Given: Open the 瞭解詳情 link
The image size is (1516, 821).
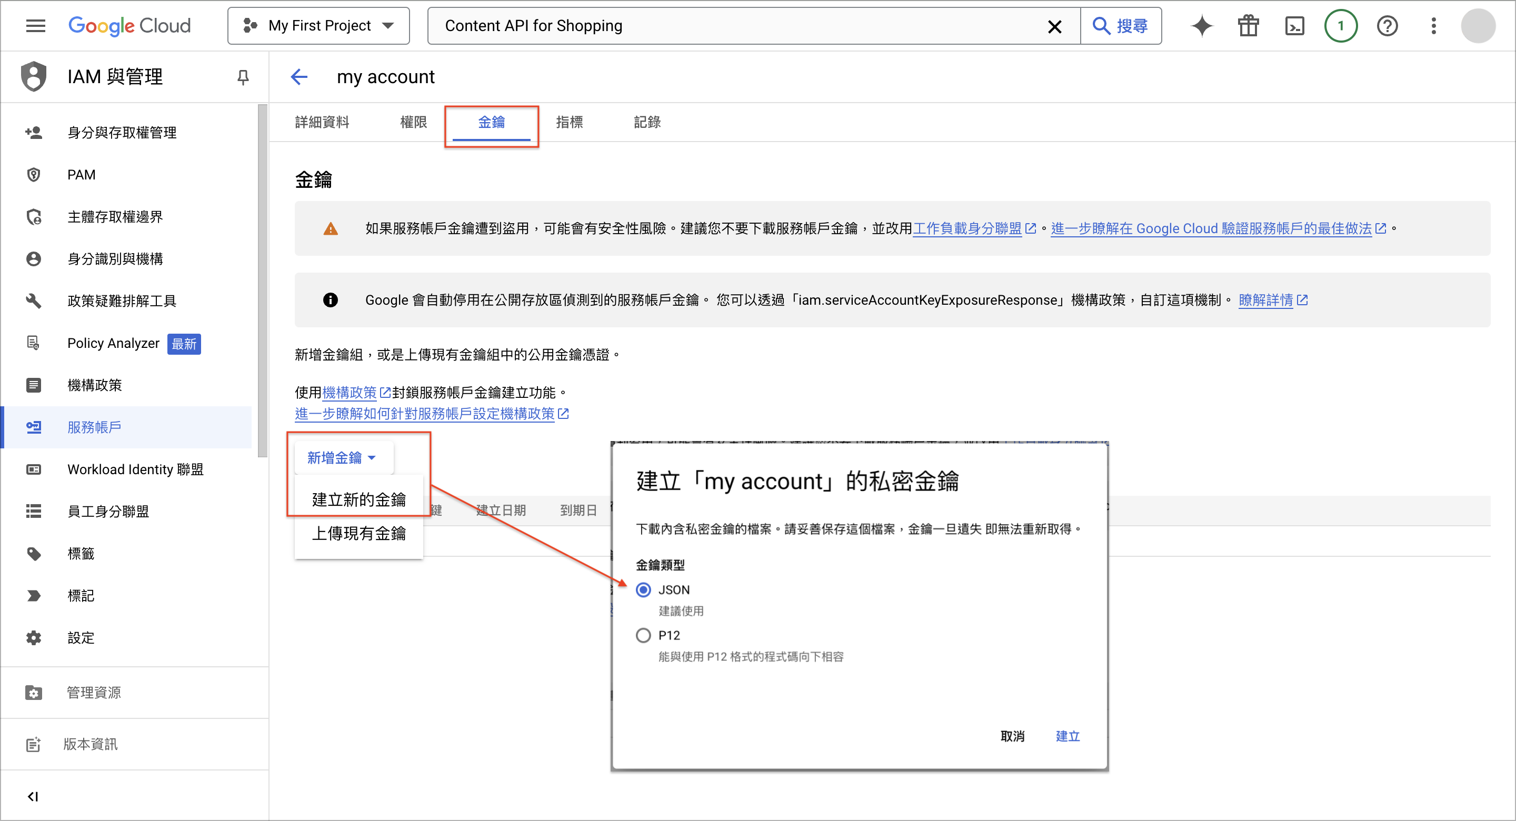Looking at the screenshot, I should click(x=1273, y=300).
